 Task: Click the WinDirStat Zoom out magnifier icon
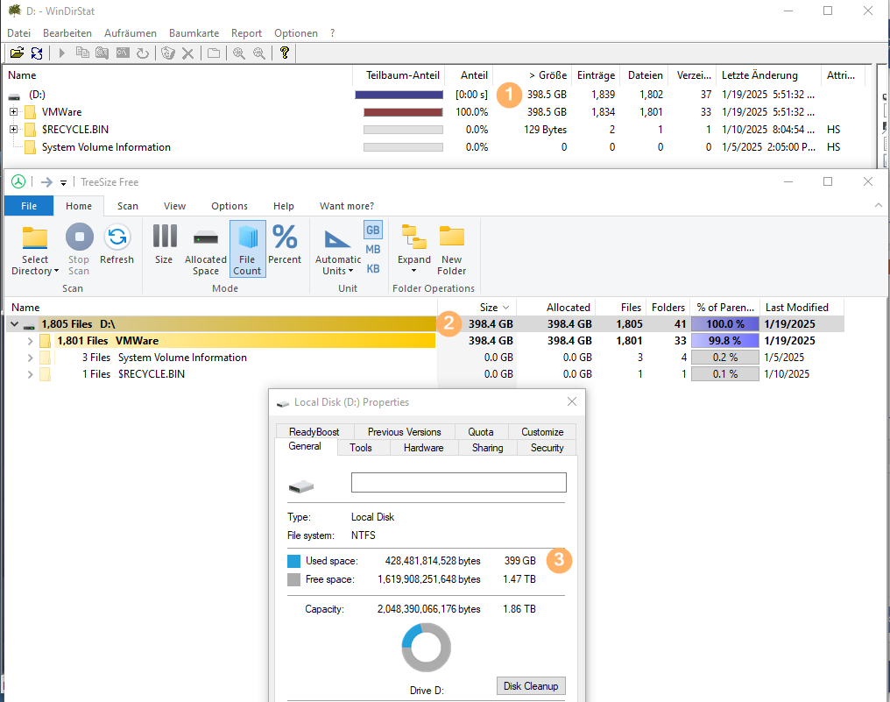(x=258, y=53)
